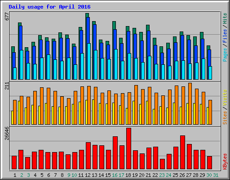The image size is (230, 180).
Task: Click day 24 on the x-axis
Action: 168,175
